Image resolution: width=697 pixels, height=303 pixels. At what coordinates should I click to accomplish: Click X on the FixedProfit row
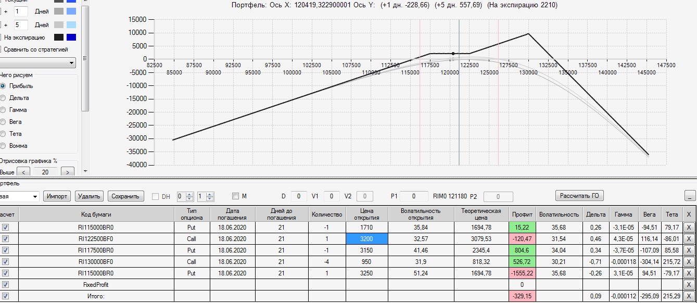click(x=688, y=285)
